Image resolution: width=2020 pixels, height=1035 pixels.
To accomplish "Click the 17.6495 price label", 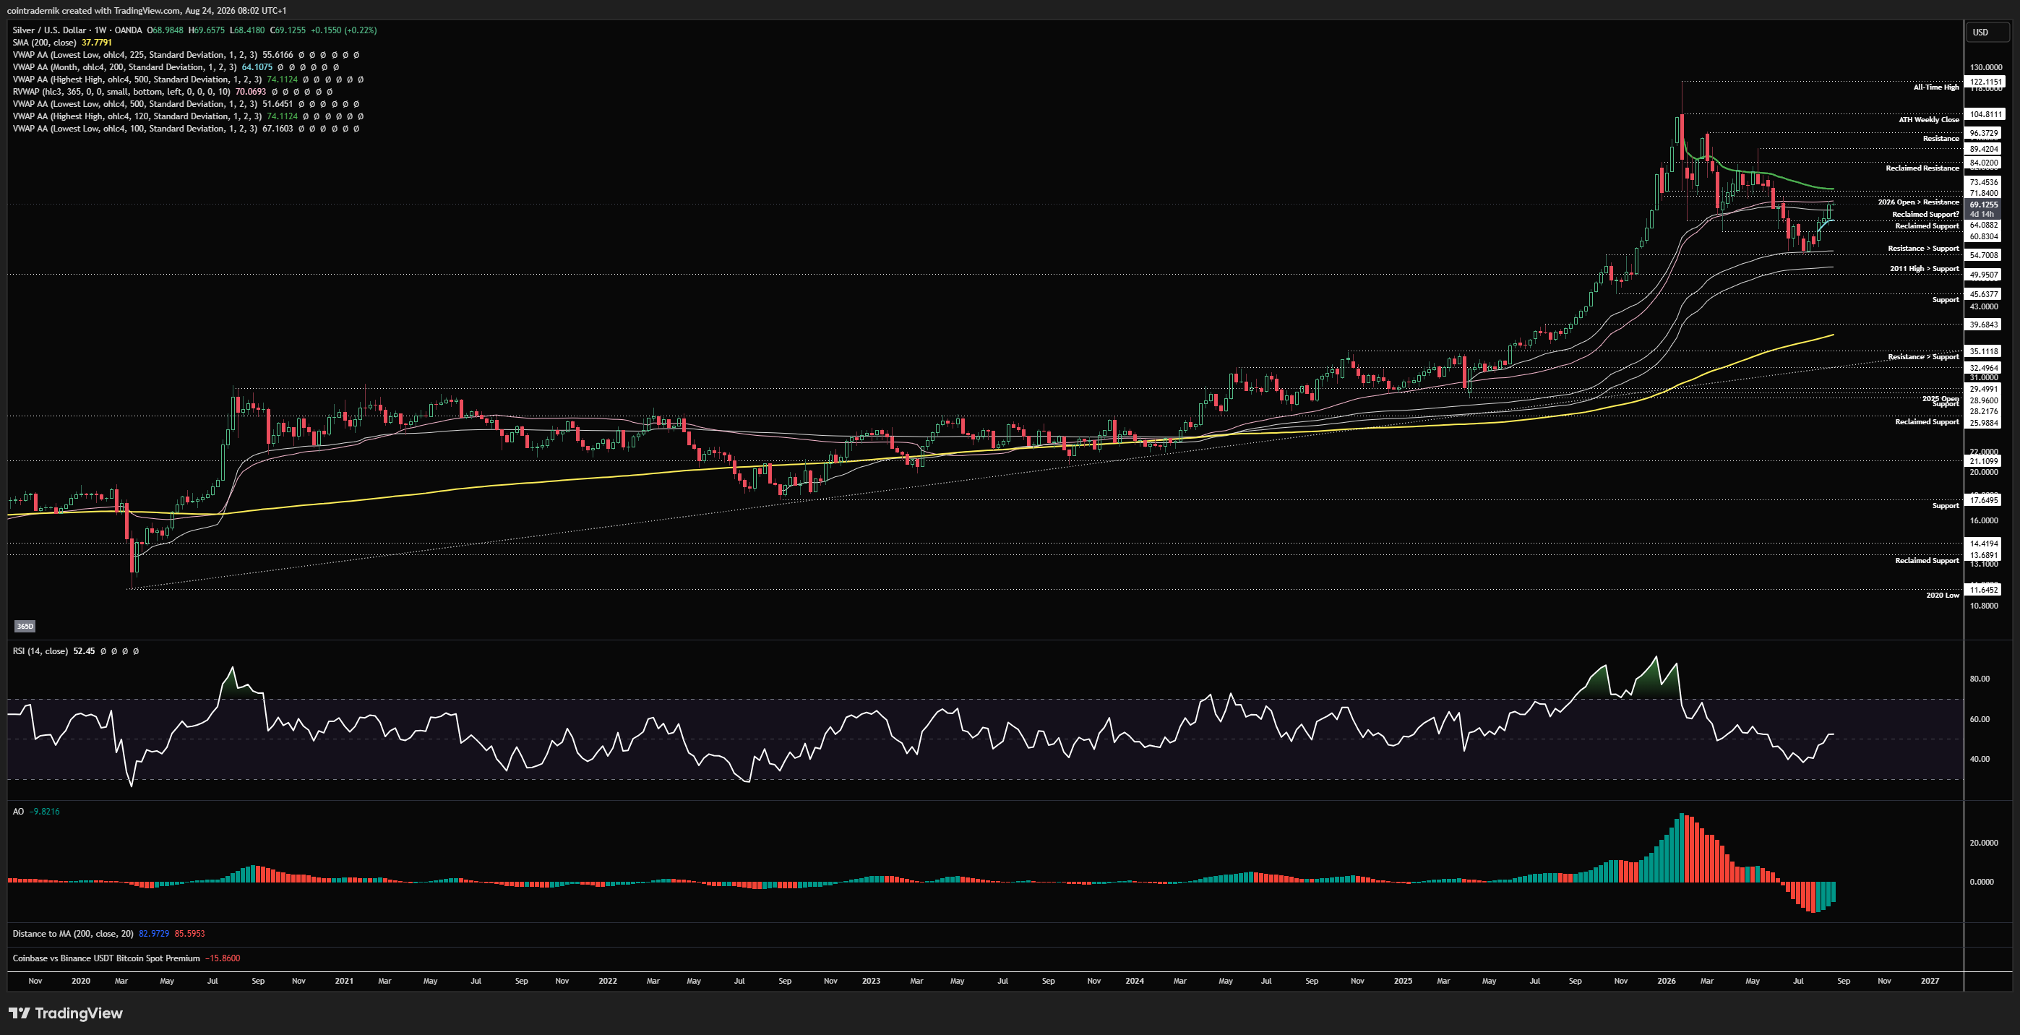I will point(1984,500).
